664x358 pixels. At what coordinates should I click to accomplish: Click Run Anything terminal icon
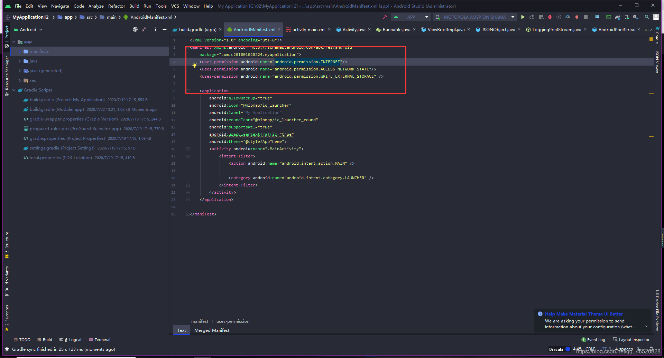coord(609,17)
